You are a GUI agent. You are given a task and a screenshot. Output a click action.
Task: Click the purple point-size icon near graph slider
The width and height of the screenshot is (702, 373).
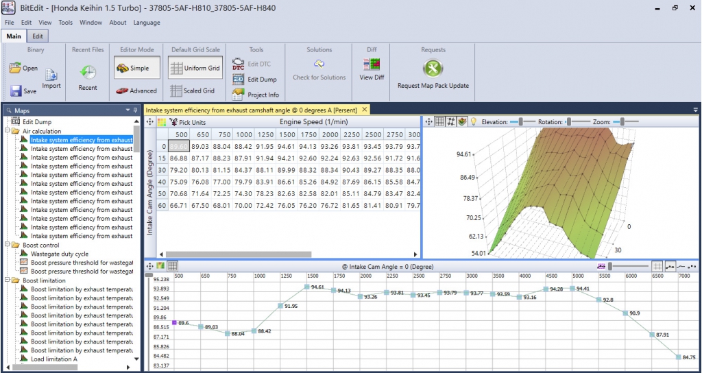[x=601, y=266]
